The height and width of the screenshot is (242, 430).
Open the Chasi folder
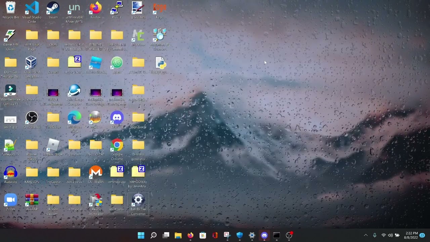(x=53, y=38)
